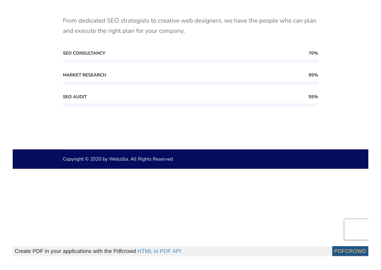Click the SEO Consultancy progress bar
The image size is (381, 270).
(x=191, y=62)
